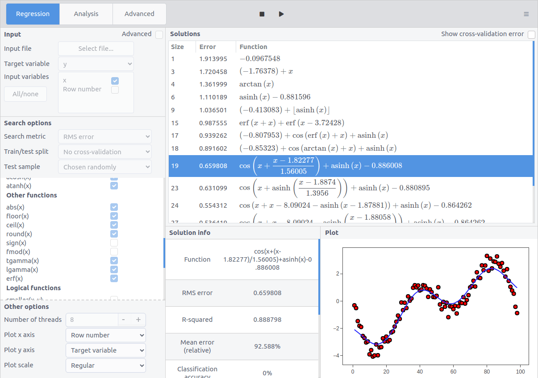Enable Row number as input variable
The width and height of the screenshot is (538, 378).
tap(115, 90)
